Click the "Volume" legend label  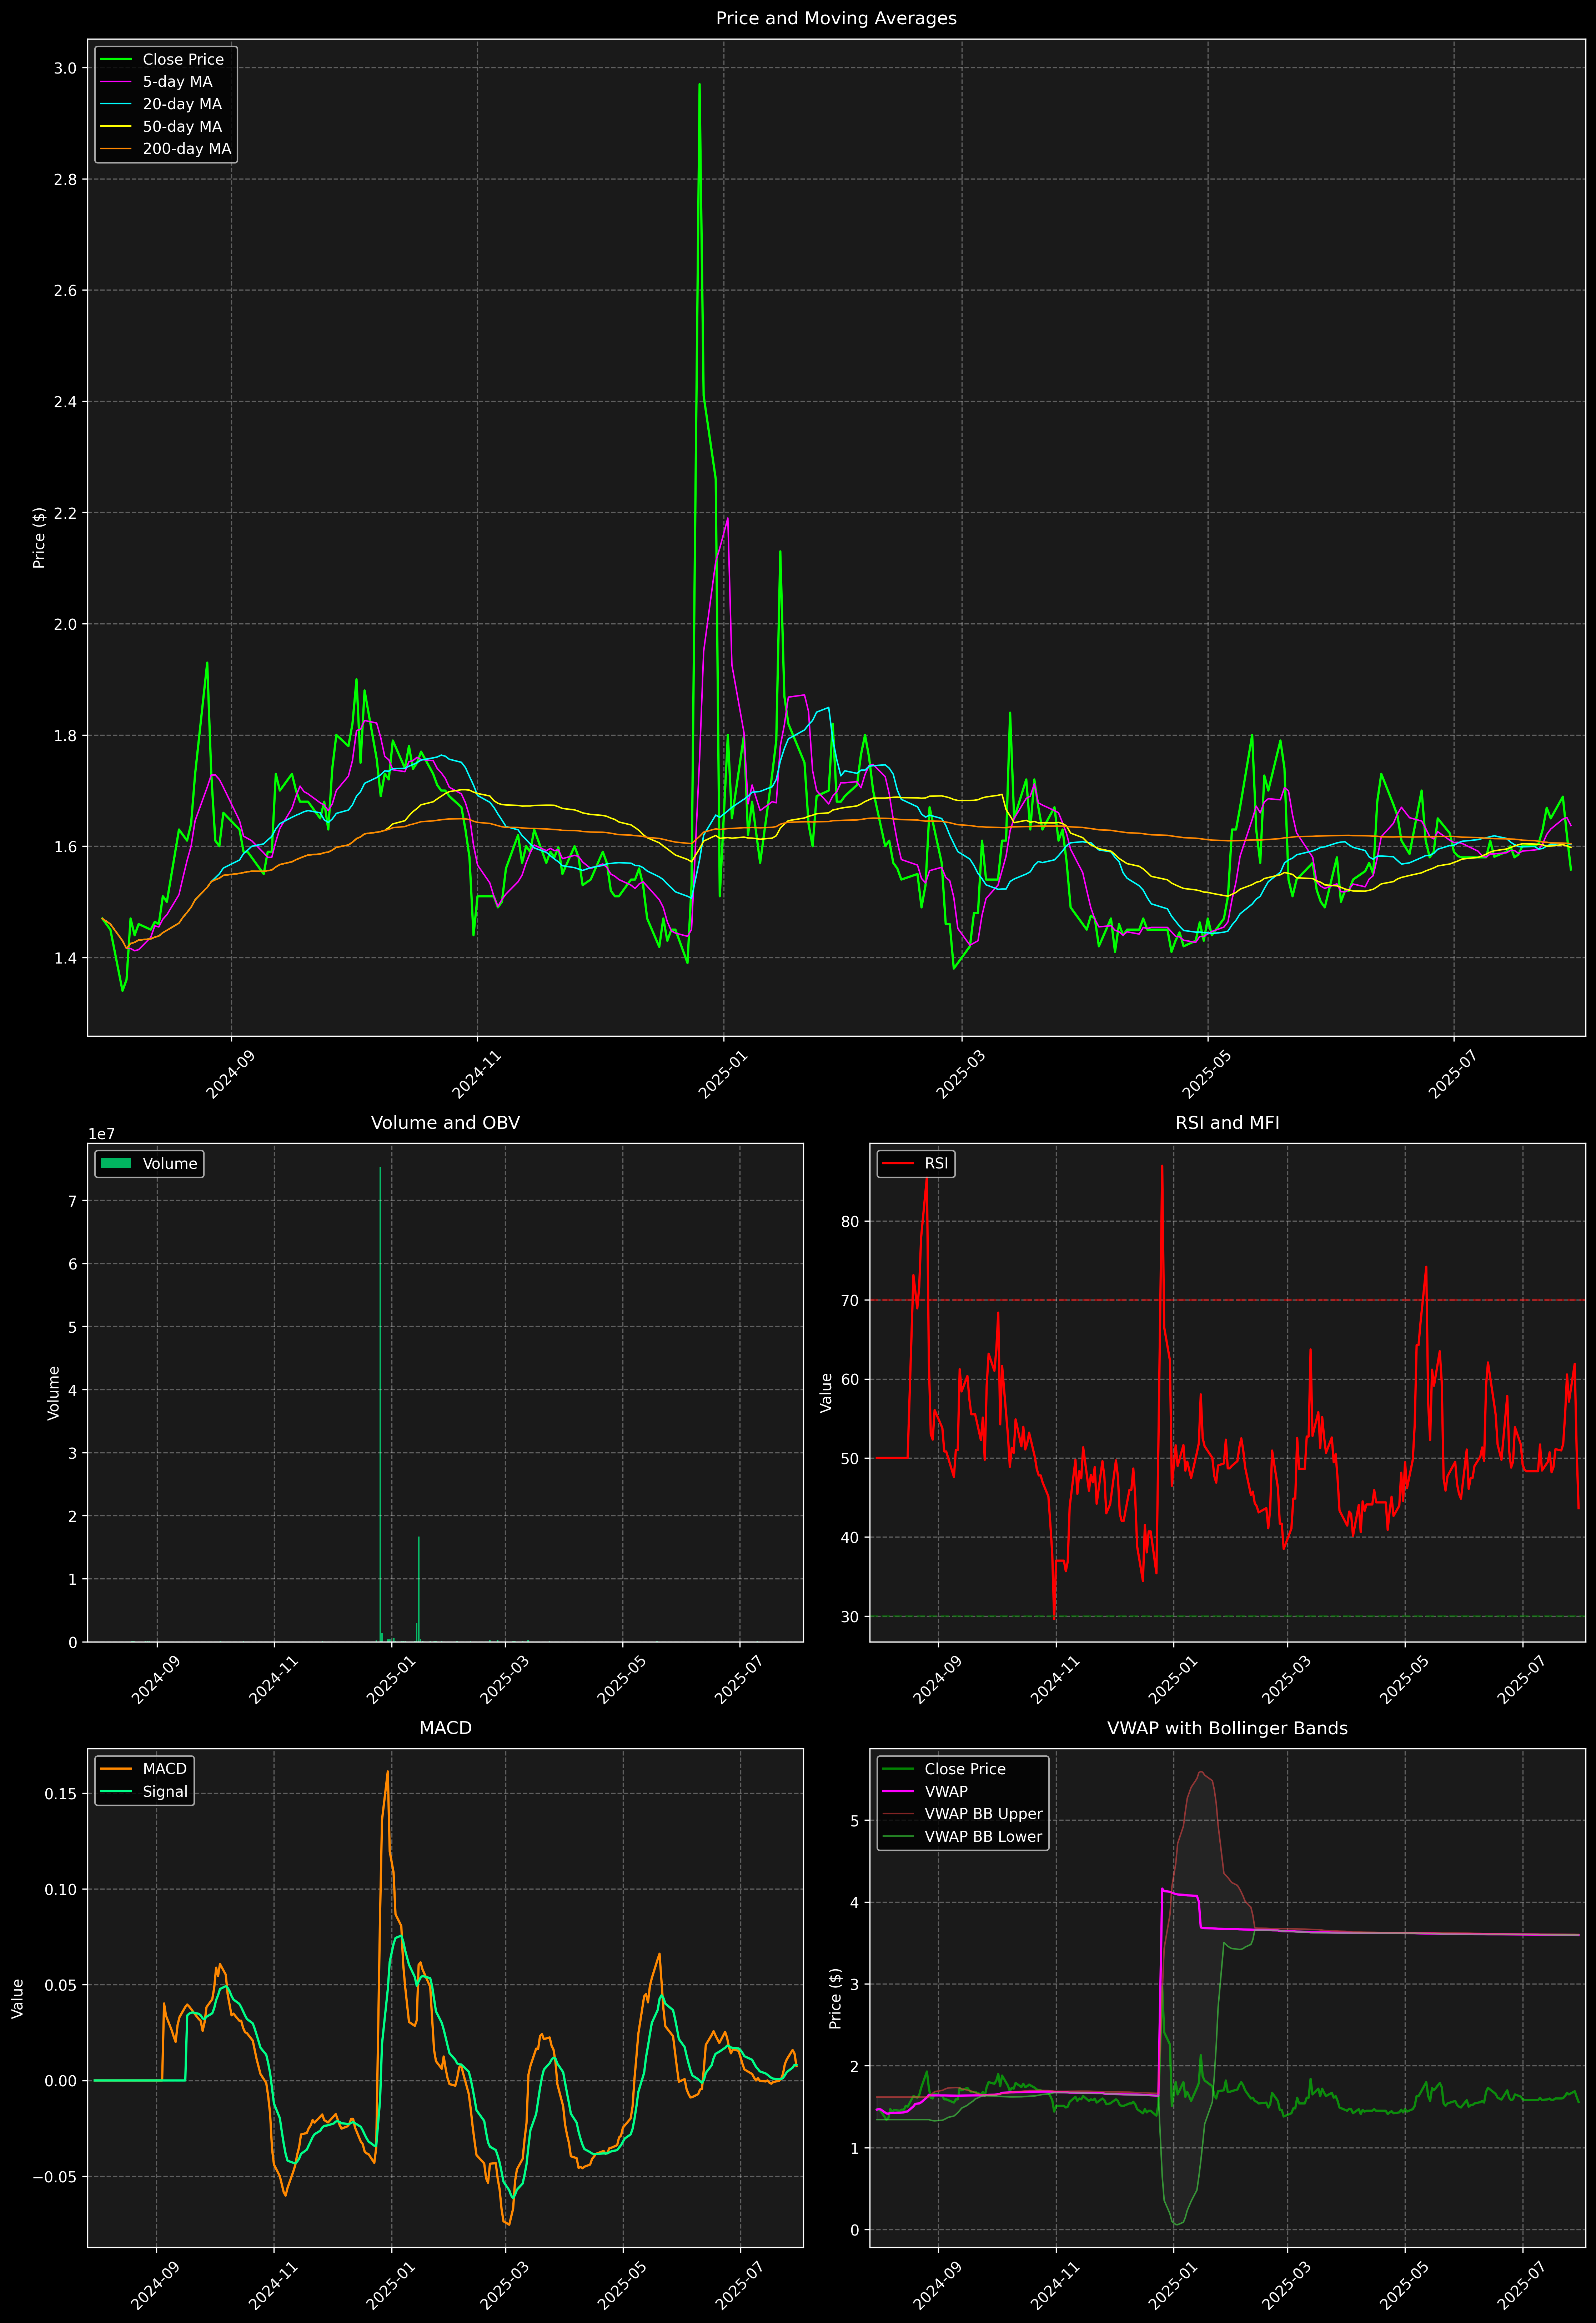point(170,1163)
